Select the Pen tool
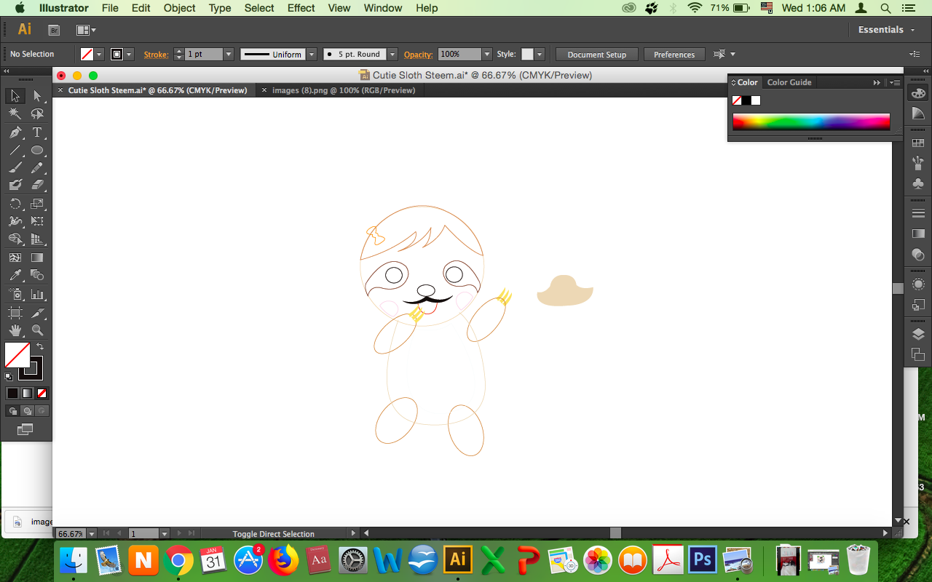The image size is (932, 582). [15, 132]
